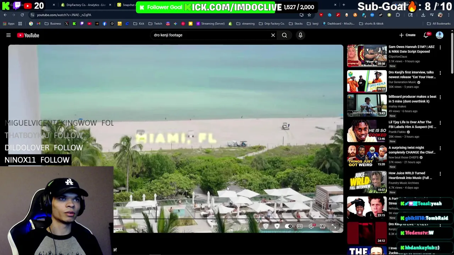
Task: Open more options for Lil Tjay video
Action: tap(440, 123)
